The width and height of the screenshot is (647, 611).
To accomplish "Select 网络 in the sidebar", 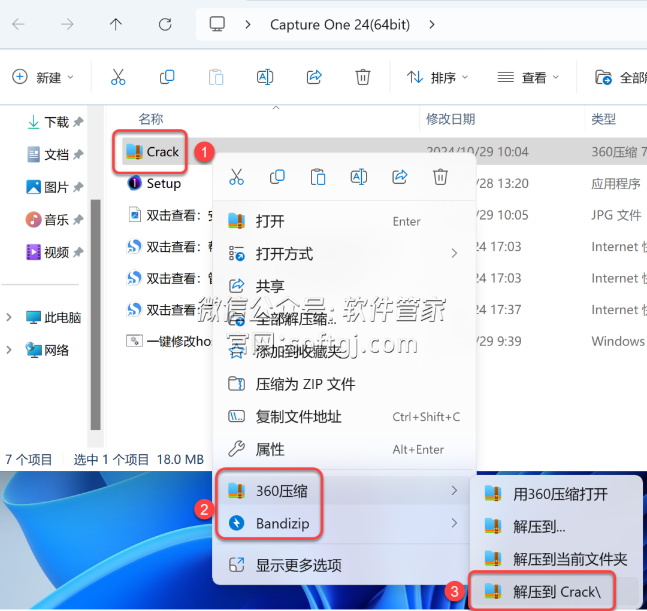I will coord(47,350).
